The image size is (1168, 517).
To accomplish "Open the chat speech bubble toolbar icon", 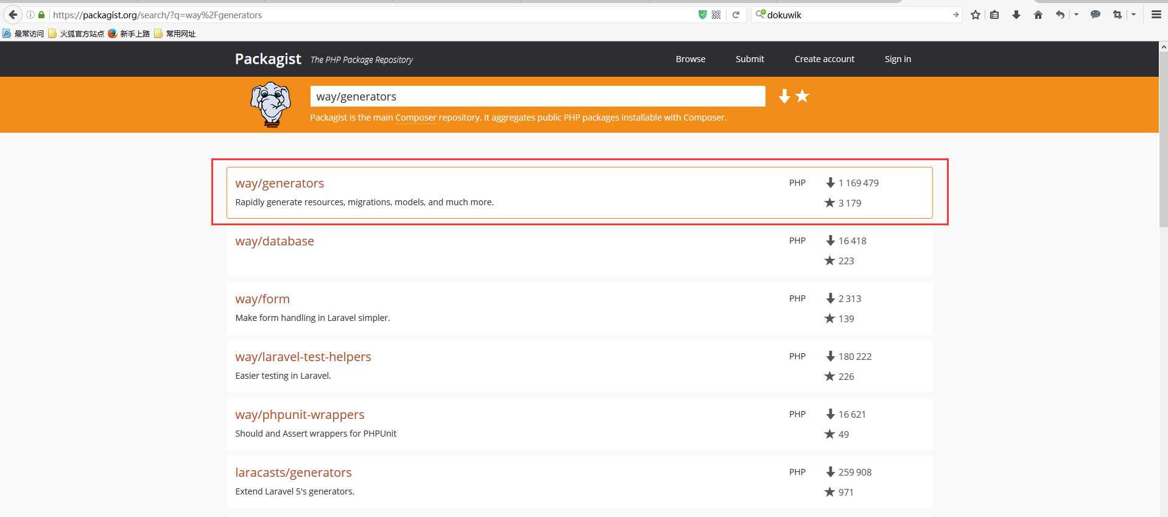I will pos(1095,15).
